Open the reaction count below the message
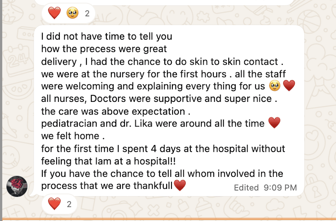Screen dimensions: 336x221 pos(69,204)
